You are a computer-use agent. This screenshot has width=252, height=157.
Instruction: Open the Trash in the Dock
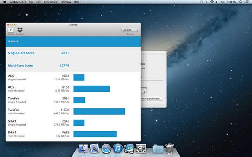pos(170,149)
